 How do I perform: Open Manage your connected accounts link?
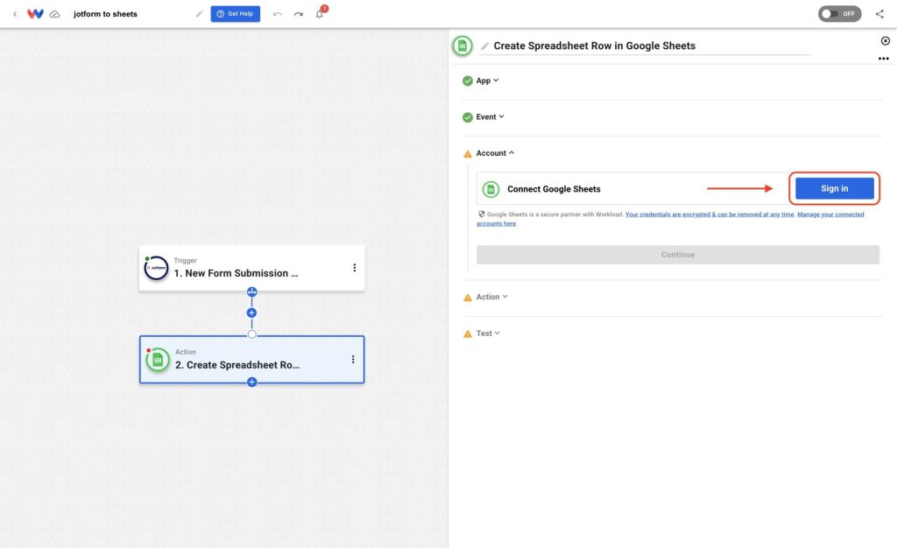(x=830, y=214)
